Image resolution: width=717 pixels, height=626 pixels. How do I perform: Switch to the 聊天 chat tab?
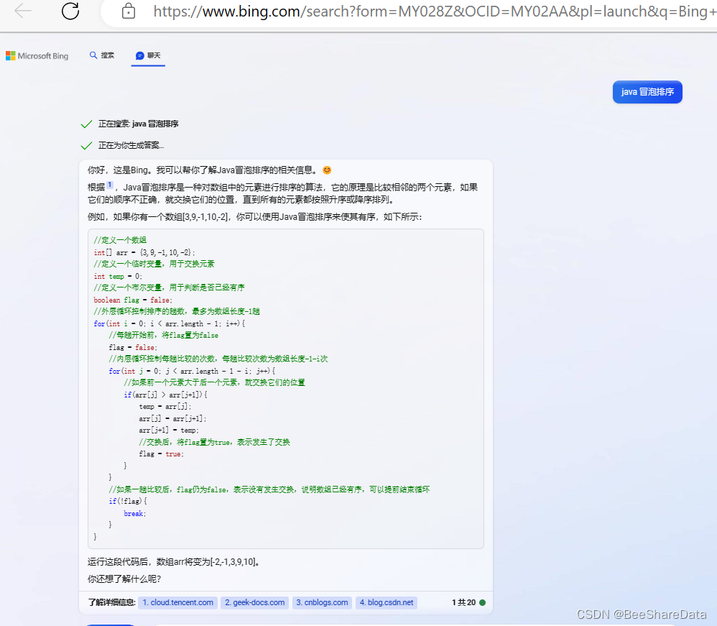[148, 55]
